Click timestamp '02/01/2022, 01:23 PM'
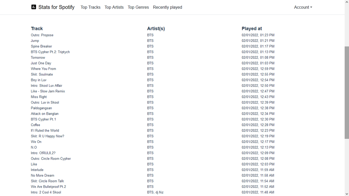The height and width of the screenshot is (196, 349). tap(258, 35)
